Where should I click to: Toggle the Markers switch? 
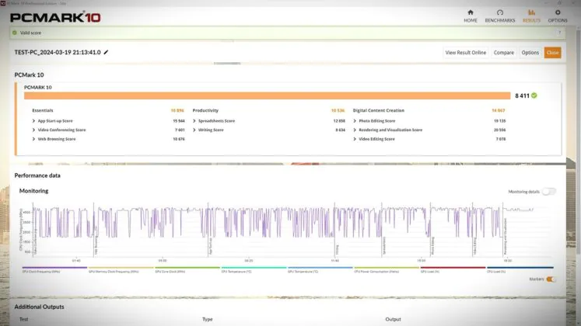(551, 279)
